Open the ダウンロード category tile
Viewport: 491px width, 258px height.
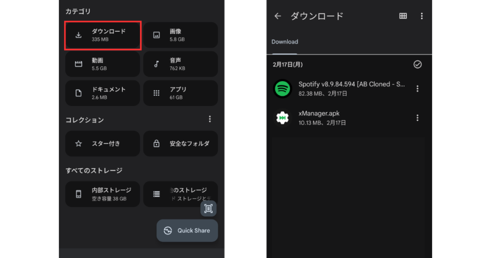pos(103,35)
